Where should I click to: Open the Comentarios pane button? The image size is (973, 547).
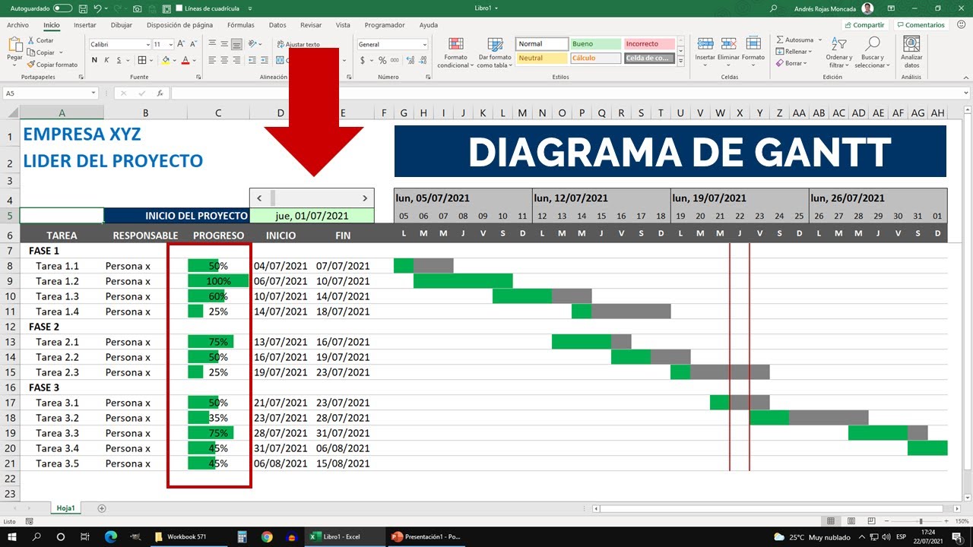point(920,25)
